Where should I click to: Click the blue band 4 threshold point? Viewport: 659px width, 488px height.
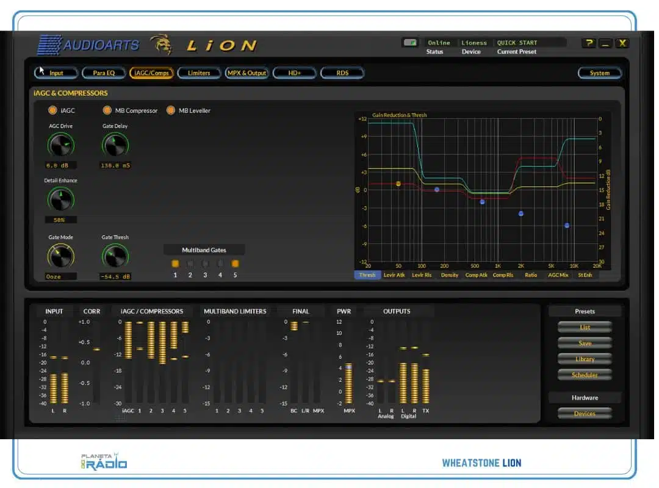point(520,214)
